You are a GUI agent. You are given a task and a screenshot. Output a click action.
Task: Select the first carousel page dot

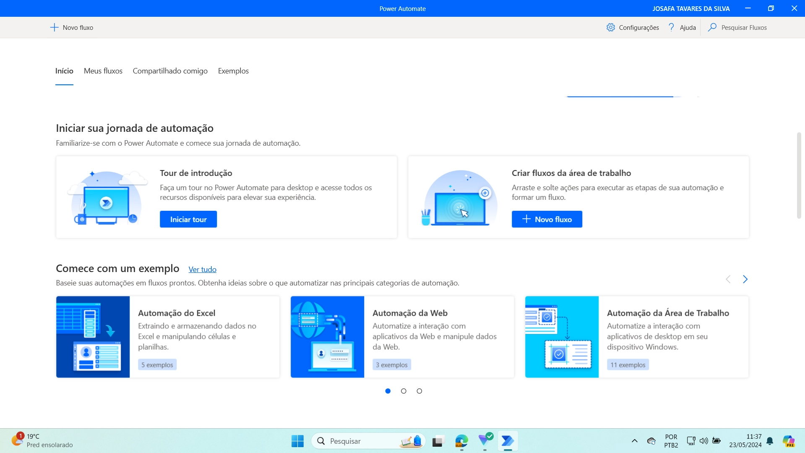tap(388, 391)
